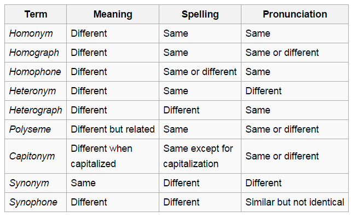Select the Homograph term cell
The image size is (352, 217).
(x=36, y=53)
